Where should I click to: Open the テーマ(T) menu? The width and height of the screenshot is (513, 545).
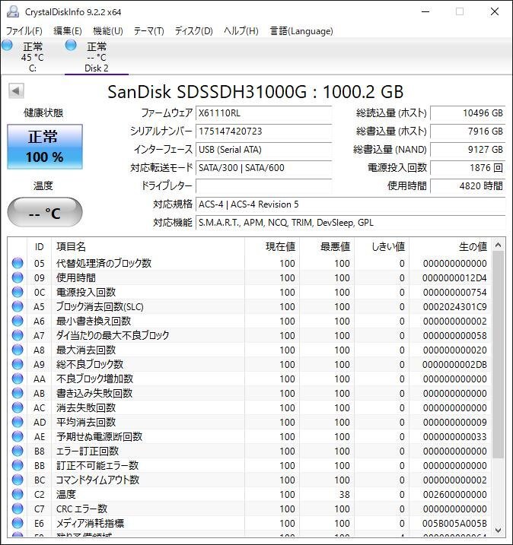149,31
